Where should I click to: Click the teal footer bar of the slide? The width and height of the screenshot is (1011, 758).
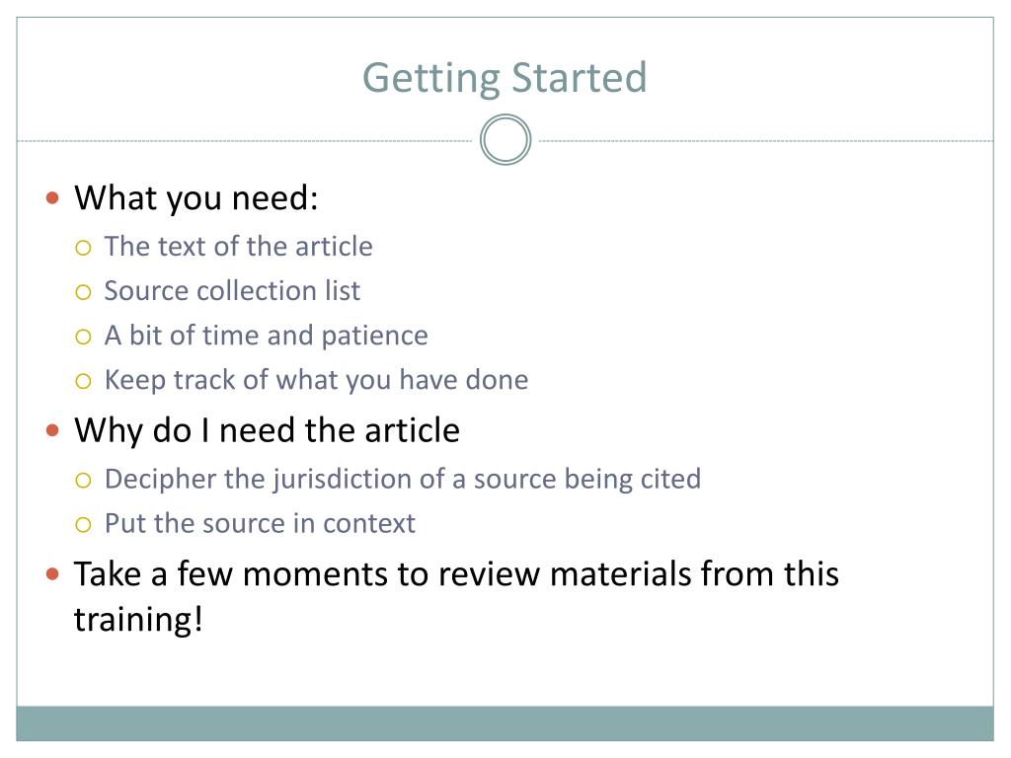point(505,723)
